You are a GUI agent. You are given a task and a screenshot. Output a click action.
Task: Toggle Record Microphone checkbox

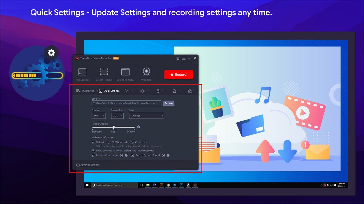93,155
